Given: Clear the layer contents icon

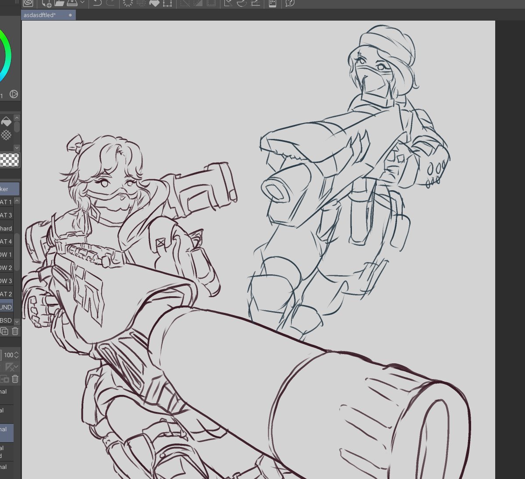Looking at the screenshot, I should pyautogui.click(x=128, y=4).
